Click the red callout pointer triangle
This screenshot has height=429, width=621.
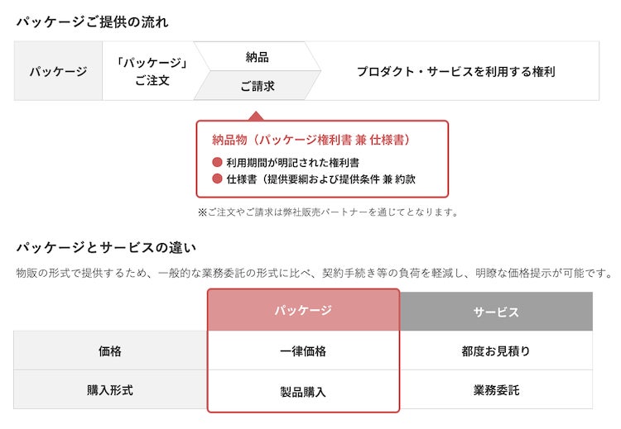pyautogui.click(x=257, y=116)
